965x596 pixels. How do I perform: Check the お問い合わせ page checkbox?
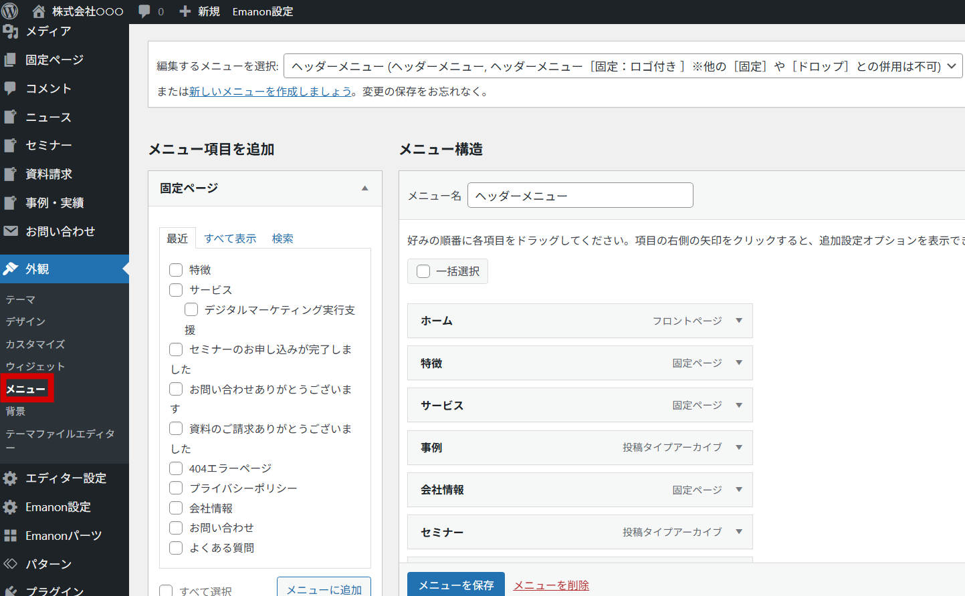coord(176,528)
